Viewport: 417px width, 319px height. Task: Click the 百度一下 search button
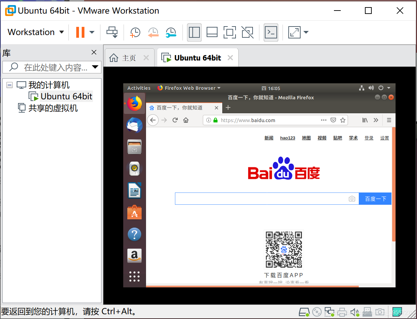click(x=375, y=199)
